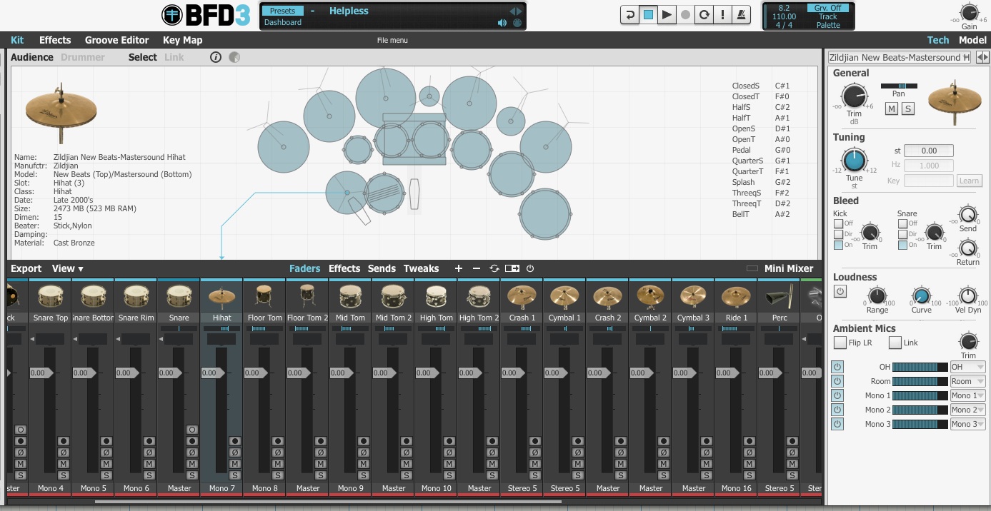The image size is (991, 511).
Task: Click the Room ambient mic level bar
Action: click(x=920, y=381)
